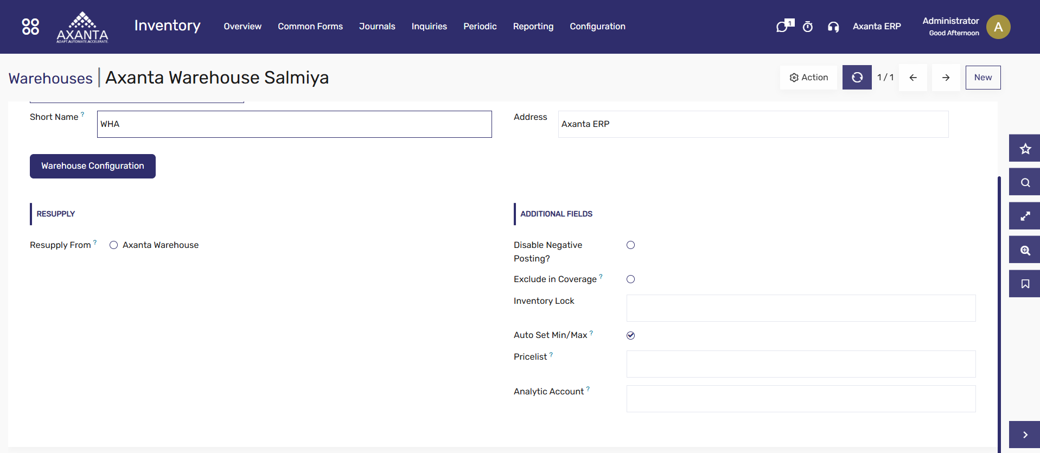
Task: Click the Axanta logo
Action: [82, 27]
